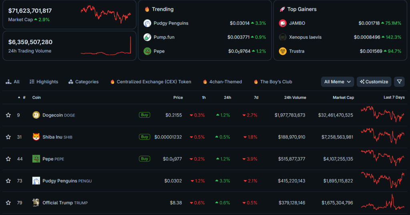Open the filter funnel icon
The image size is (410, 215).
[x=399, y=82]
